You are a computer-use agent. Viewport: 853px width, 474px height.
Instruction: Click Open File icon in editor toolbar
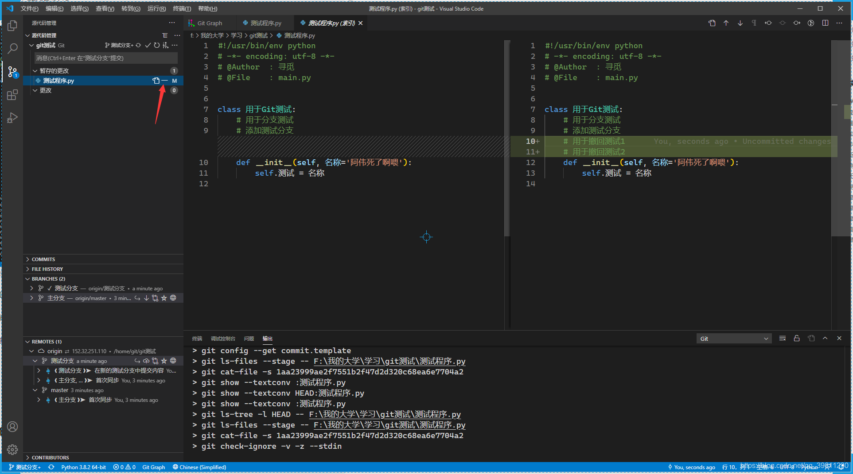point(712,23)
